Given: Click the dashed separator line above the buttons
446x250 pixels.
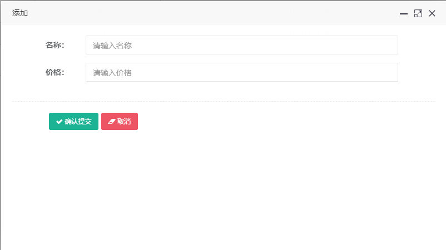Looking at the screenshot, I should tap(224, 101).
